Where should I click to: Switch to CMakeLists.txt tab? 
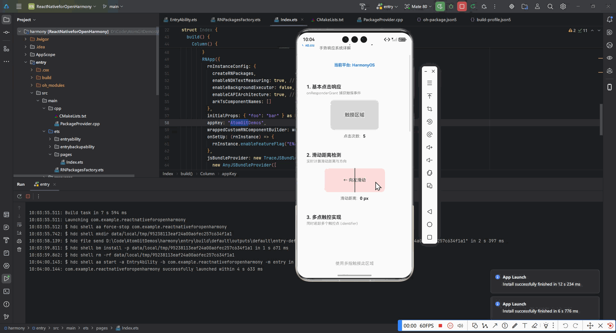(327, 20)
